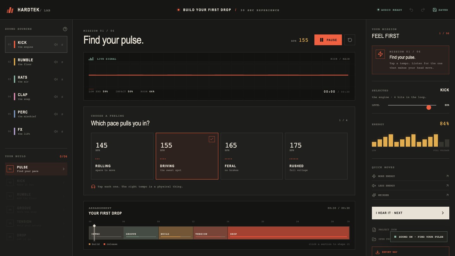Click the Saved disk icon

[x=435, y=10]
